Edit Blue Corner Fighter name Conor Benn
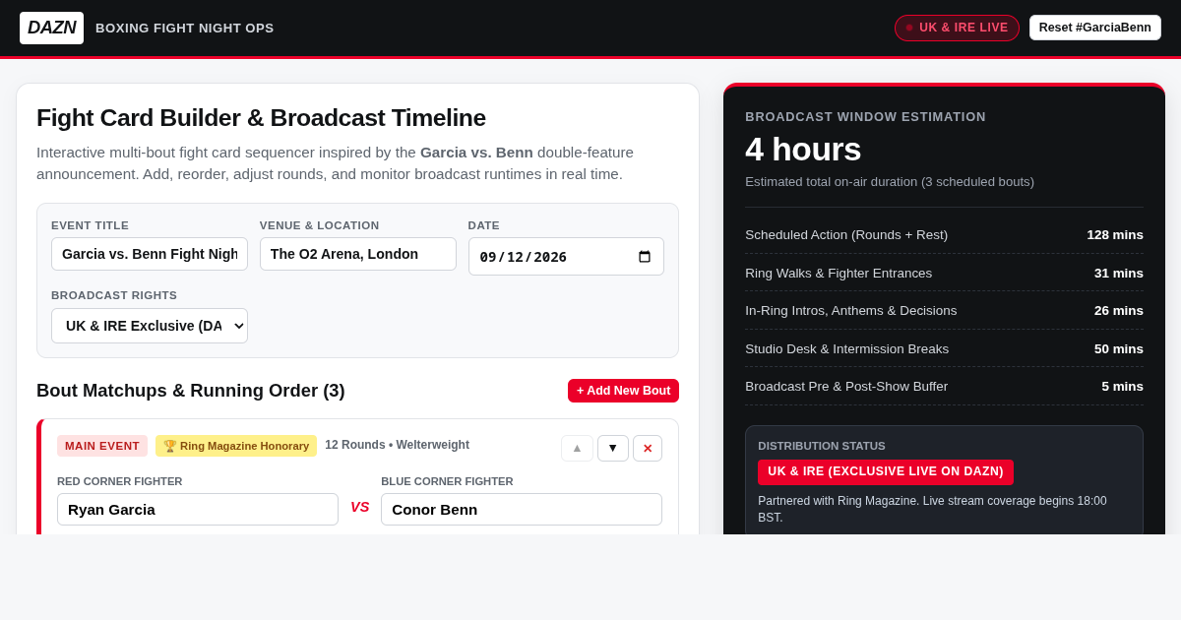The image size is (1181, 620). 522,509
